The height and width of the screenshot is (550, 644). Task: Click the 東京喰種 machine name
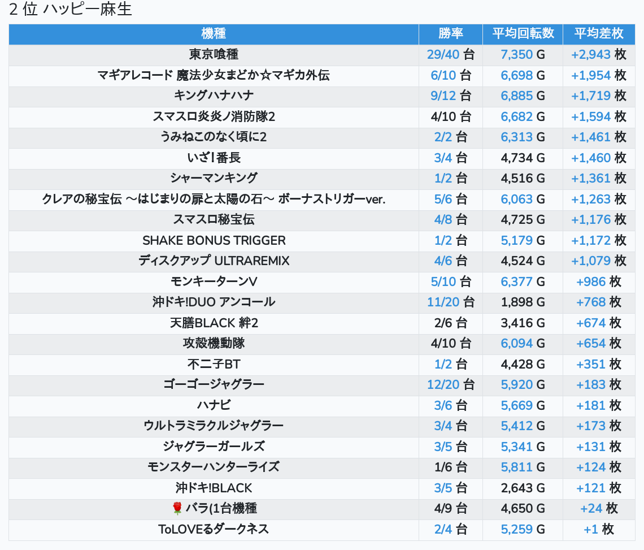[x=214, y=54]
